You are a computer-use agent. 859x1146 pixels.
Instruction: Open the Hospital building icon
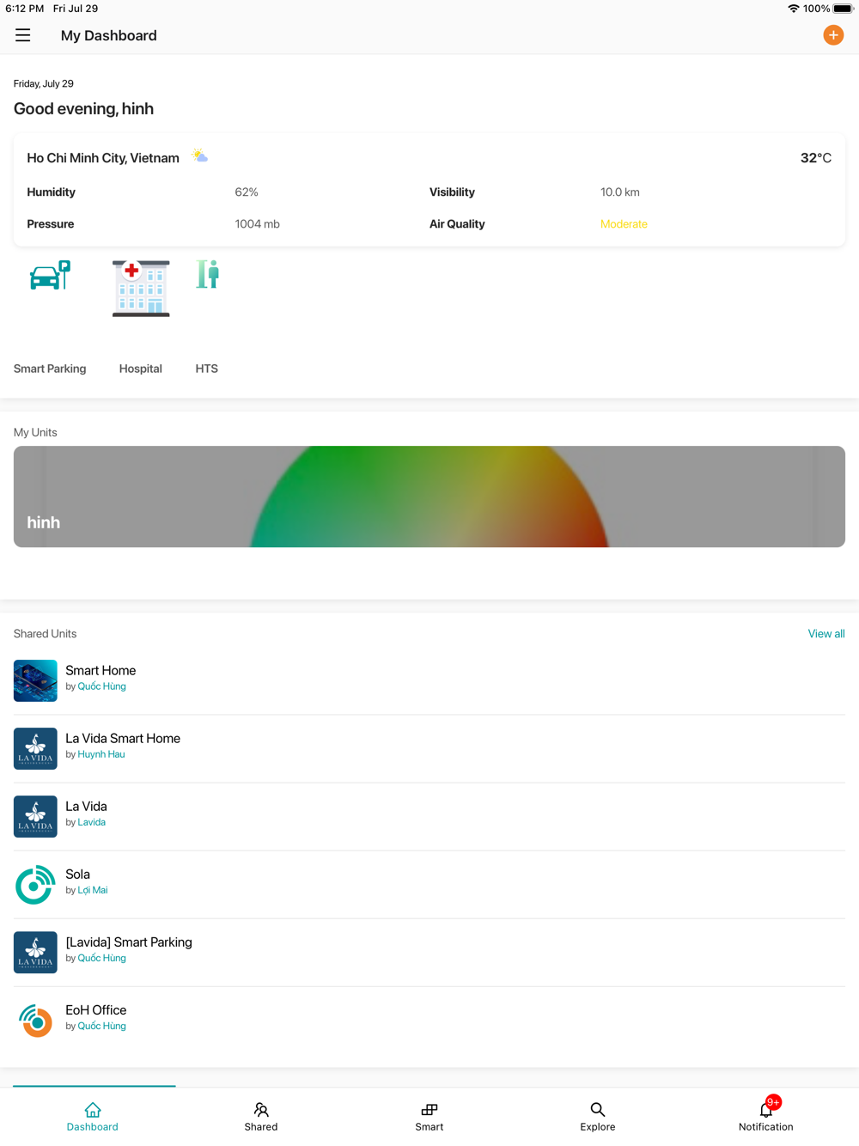click(x=141, y=289)
